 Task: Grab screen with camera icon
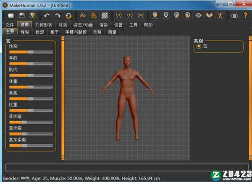click(x=234, y=16)
